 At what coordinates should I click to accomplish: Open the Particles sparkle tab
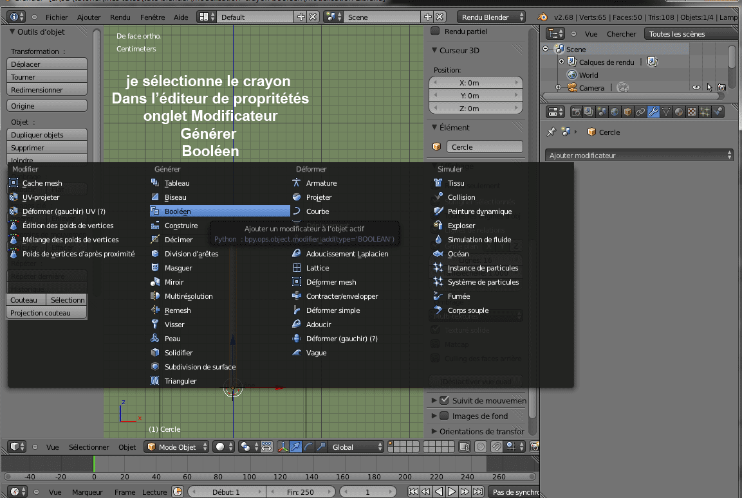tap(705, 112)
